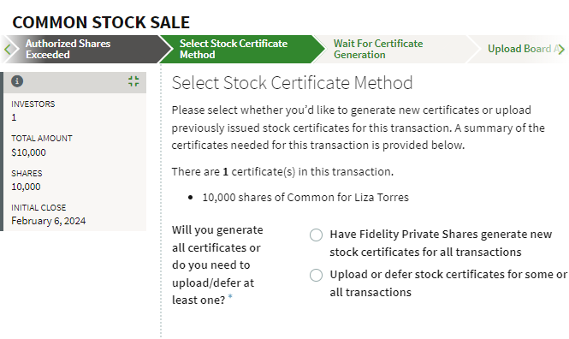Go to previous steps with left chevron
This screenshot has width=569, height=339.
pos(8,49)
